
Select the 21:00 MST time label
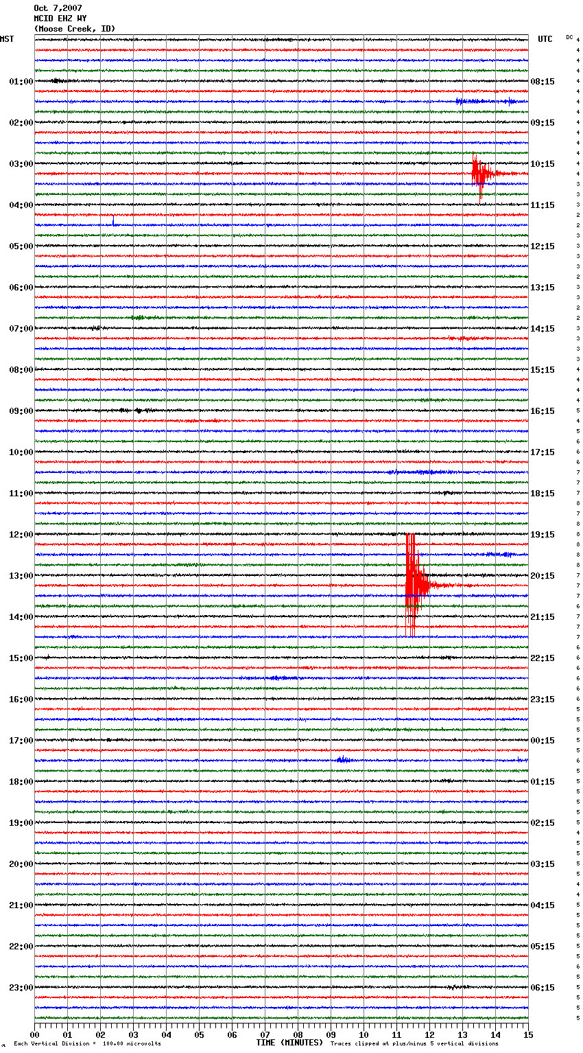tap(21, 905)
